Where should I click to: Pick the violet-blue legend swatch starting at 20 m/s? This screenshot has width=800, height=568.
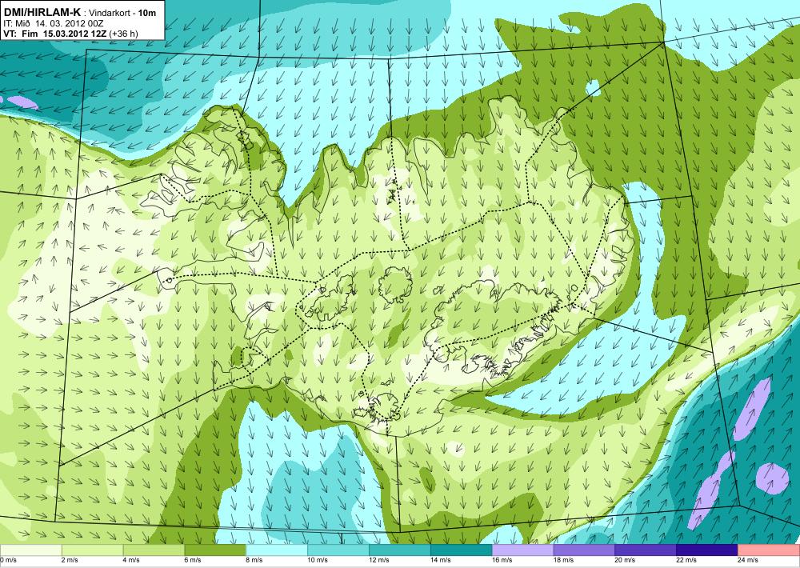(646, 550)
